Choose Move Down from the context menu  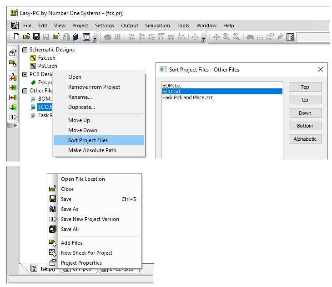tap(99, 130)
